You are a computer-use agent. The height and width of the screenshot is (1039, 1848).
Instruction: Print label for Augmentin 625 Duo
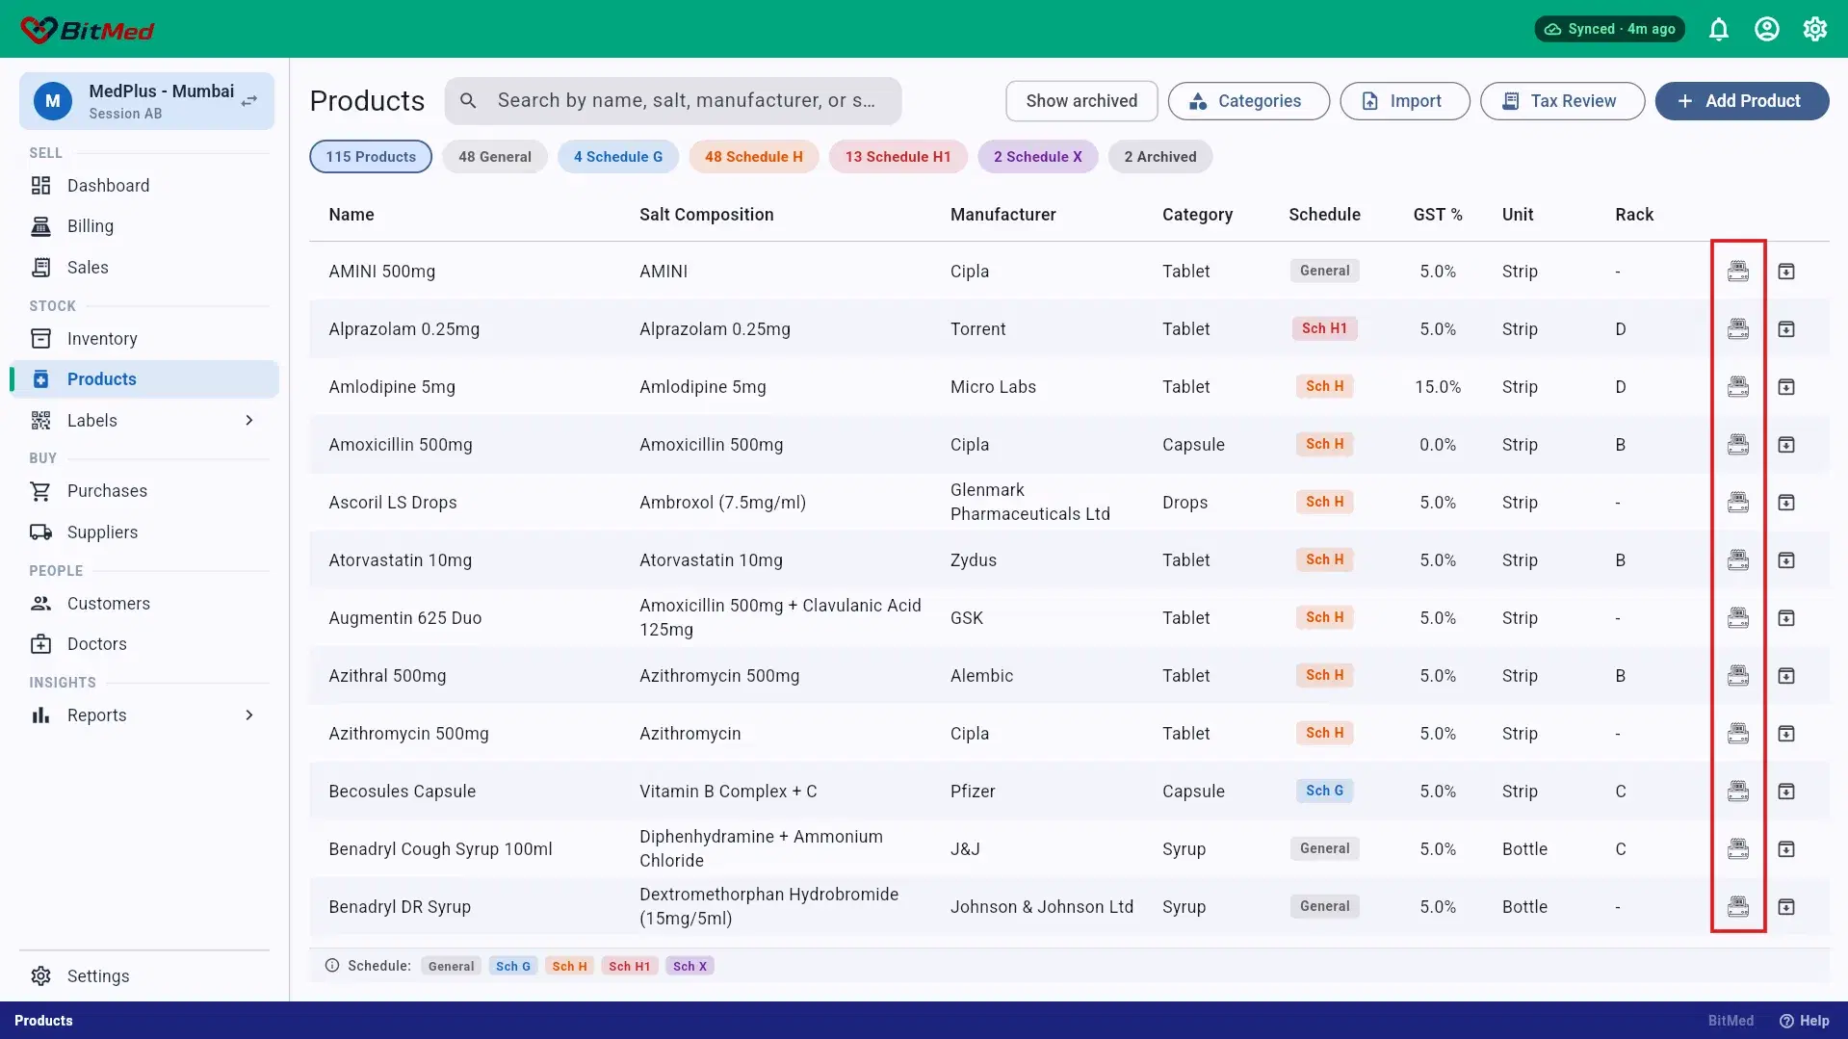click(1737, 618)
